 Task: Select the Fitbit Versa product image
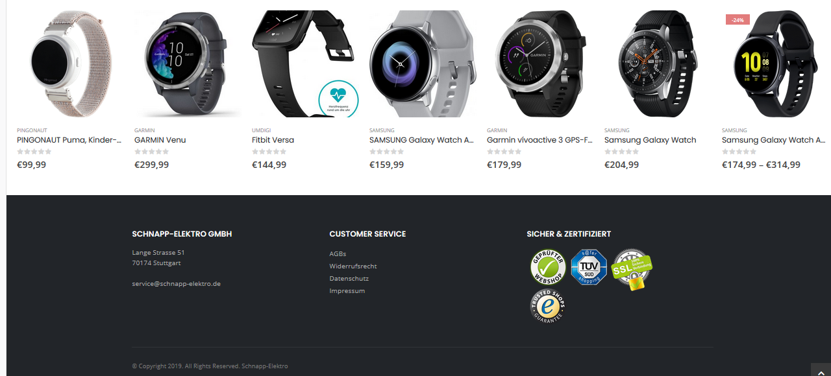click(x=305, y=64)
